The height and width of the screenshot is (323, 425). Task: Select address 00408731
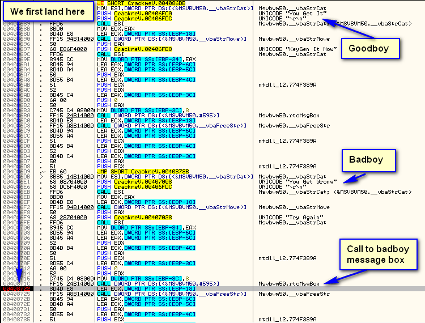(17, 309)
